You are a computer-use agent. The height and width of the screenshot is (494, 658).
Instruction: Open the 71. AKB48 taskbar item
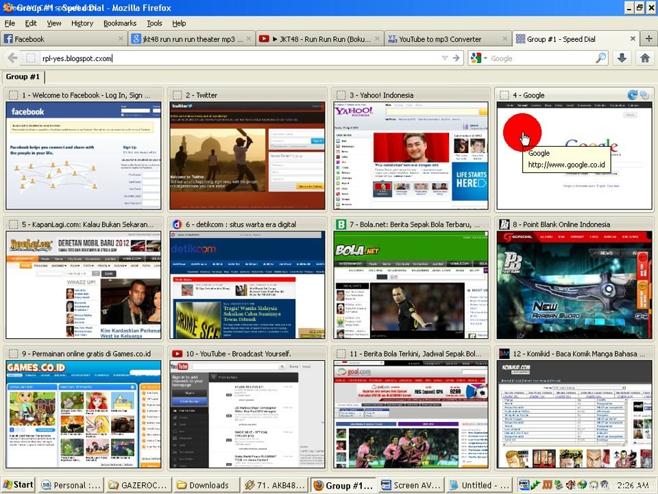tap(276, 485)
